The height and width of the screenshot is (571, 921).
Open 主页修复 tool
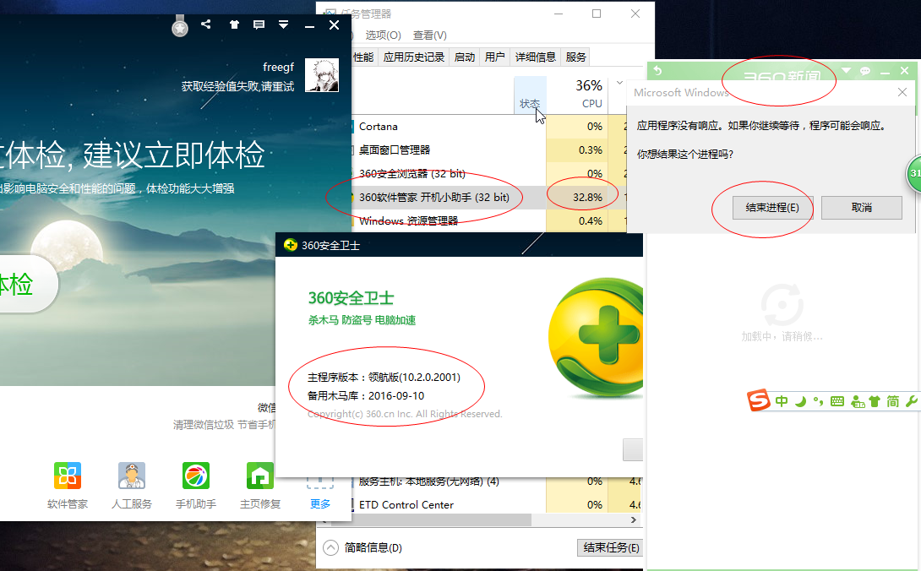[259, 476]
